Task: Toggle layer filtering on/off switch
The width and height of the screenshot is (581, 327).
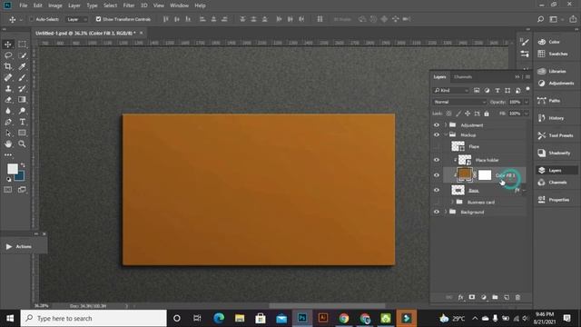Action: (527, 89)
